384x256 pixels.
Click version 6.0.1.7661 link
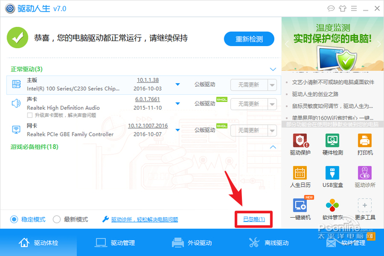point(148,99)
